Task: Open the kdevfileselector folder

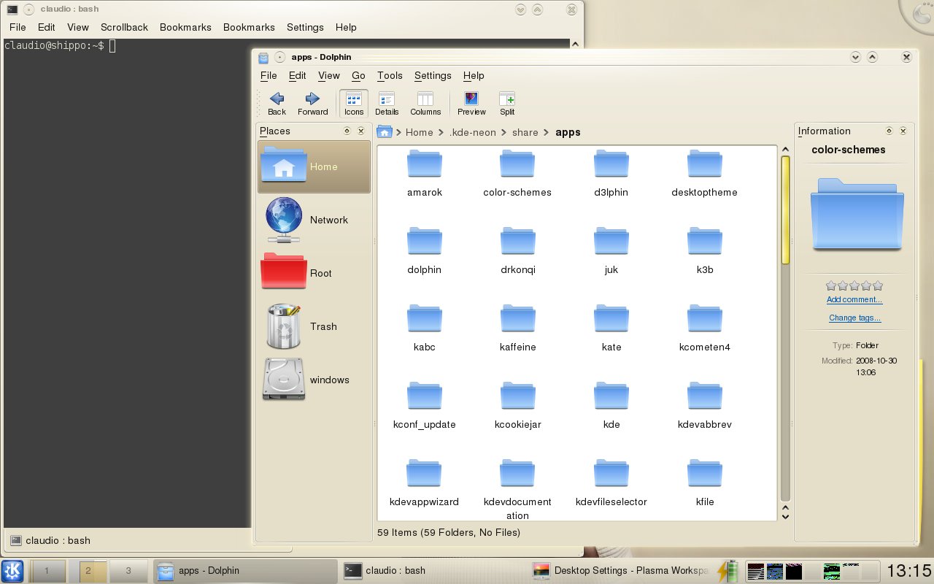Action: 611,483
